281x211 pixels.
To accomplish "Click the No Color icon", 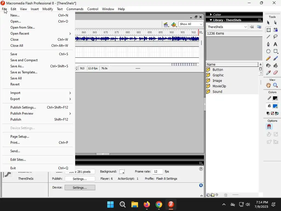I will [272, 113].
